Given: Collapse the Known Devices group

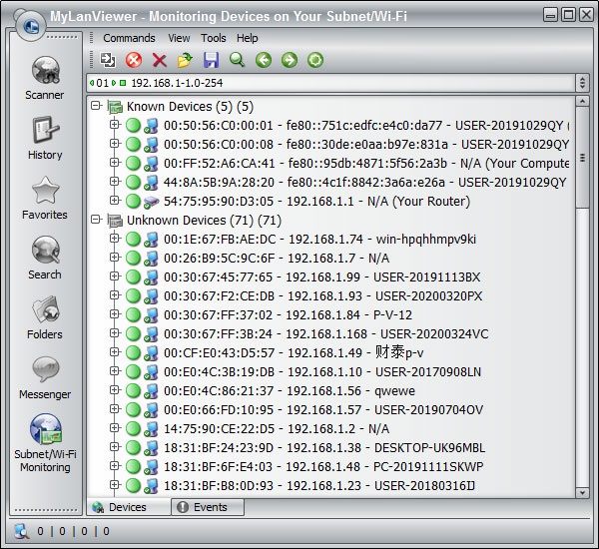Looking at the screenshot, I should click(x=96, y=106).
